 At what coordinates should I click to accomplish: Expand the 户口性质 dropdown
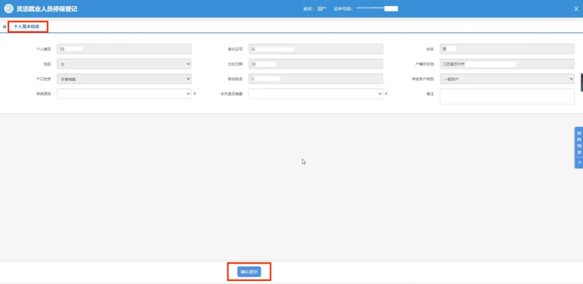(124, 79)
